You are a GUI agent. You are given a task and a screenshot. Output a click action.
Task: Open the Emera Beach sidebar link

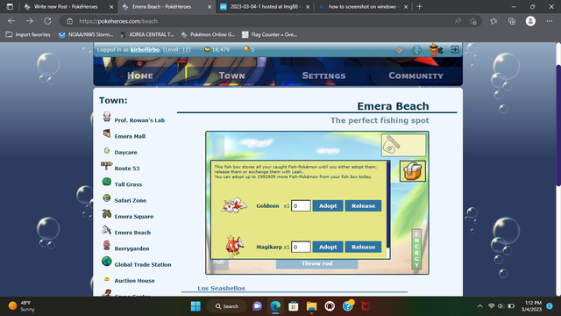pyautogui.click(x=132, y=233)
